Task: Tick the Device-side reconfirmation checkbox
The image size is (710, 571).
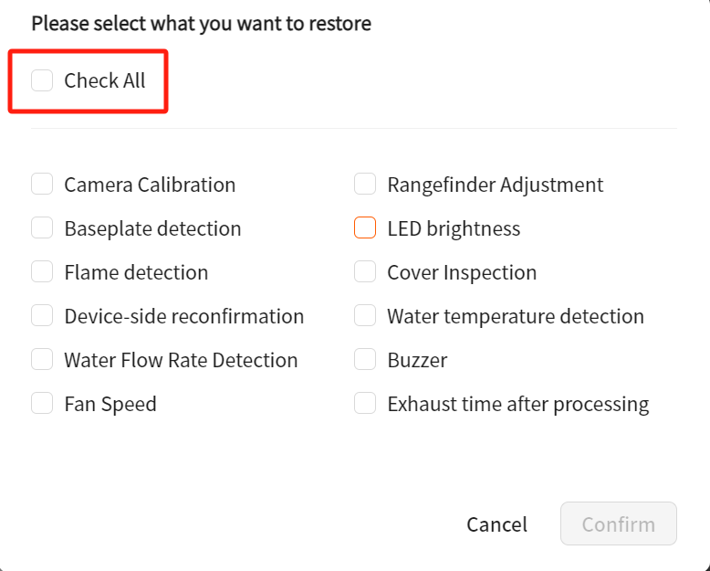Action: pyautogui.click(x=42, y=316)
